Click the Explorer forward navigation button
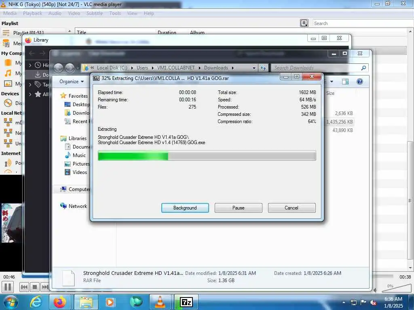 [70, 68]
